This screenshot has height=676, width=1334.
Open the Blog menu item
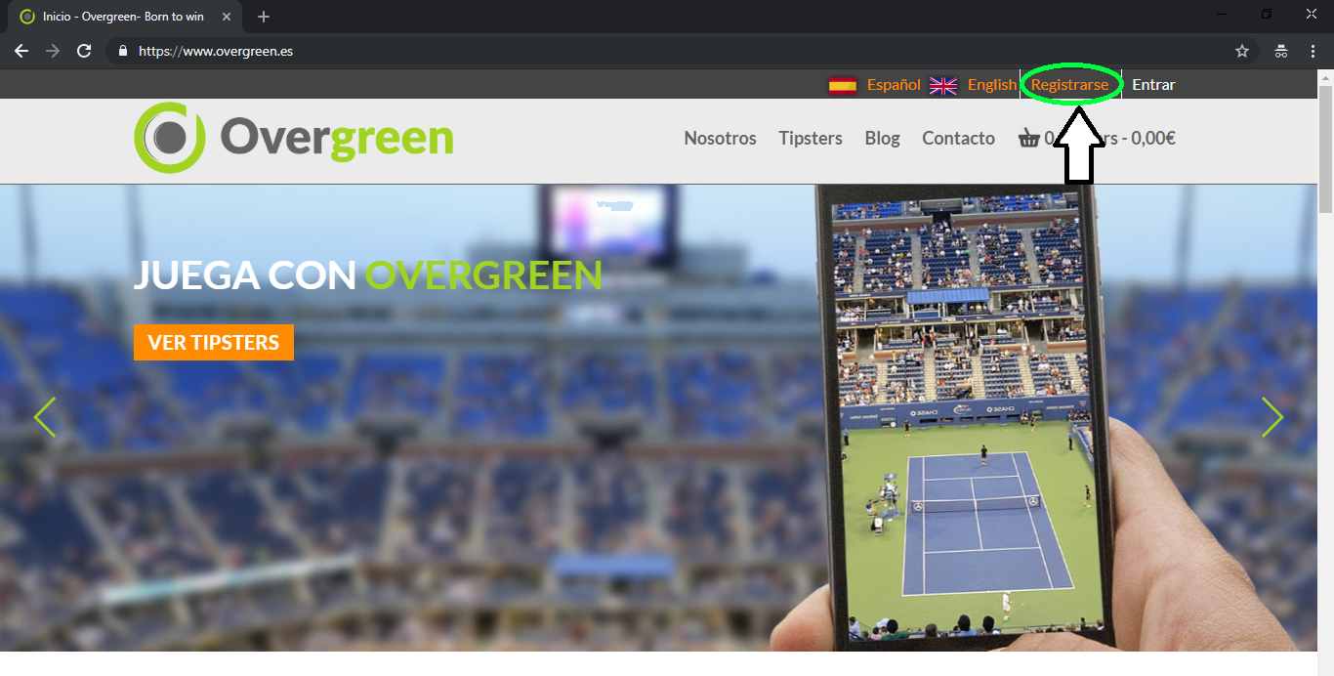882,138
